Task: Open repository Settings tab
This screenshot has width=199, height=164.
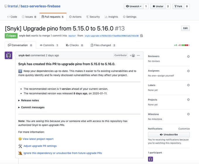Action: point(130,17)
